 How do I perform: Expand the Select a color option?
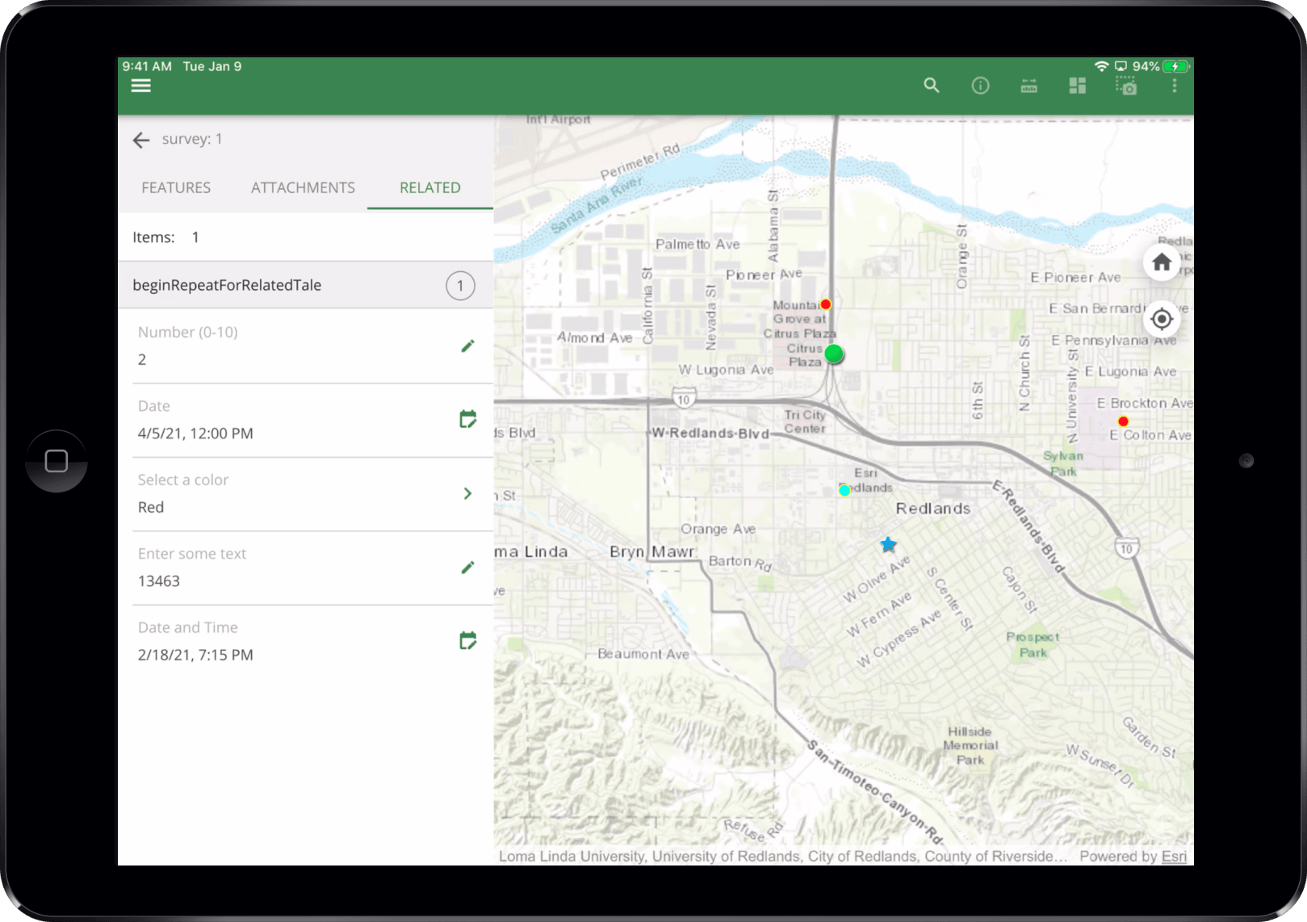click(468, 493)
